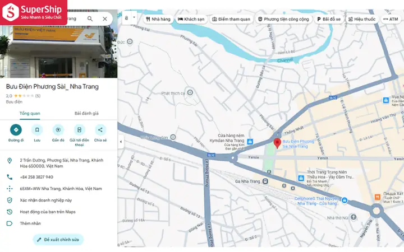Select the Tổng quan tab
The width and height of the screenshot is (404, 252).
30,113
